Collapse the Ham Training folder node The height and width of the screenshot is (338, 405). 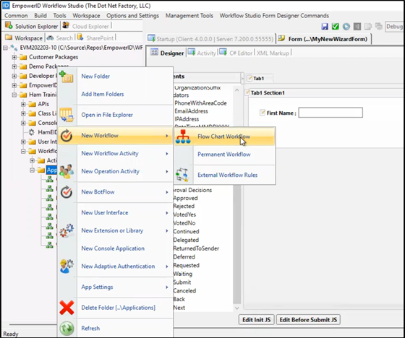click(x=14, y=95)
